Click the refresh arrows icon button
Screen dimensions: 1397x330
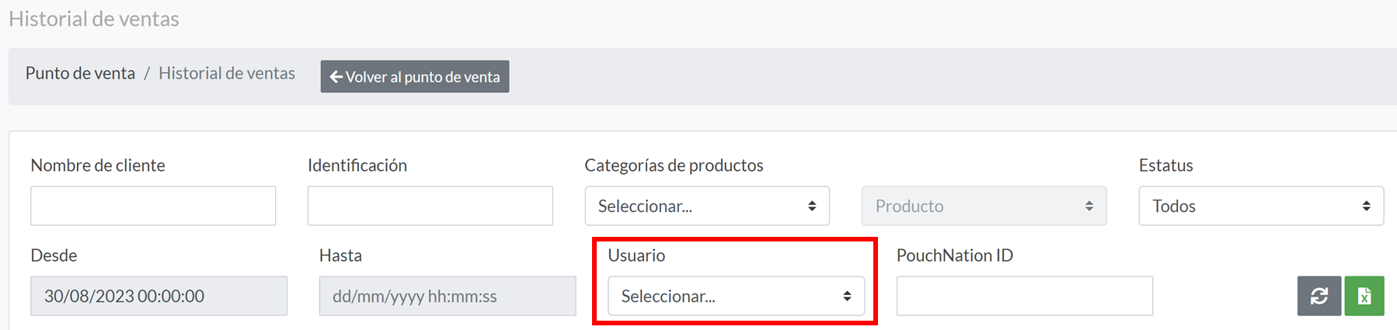[x=1319, y=296]
